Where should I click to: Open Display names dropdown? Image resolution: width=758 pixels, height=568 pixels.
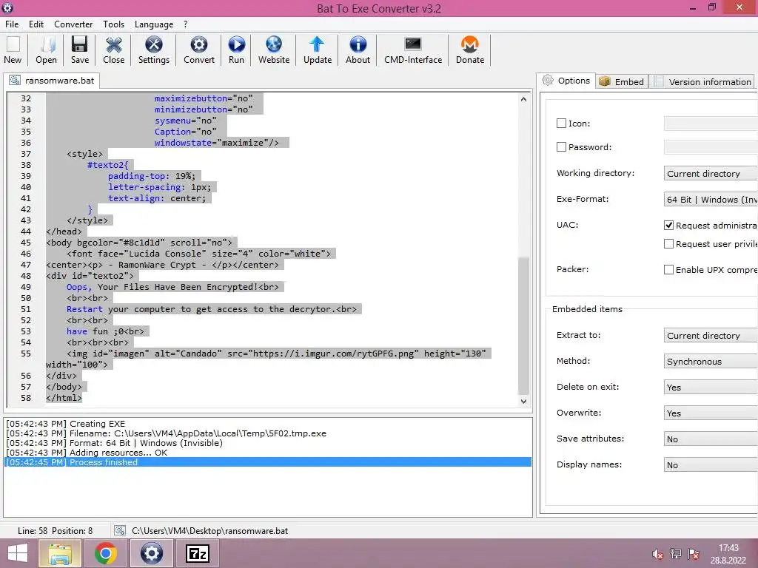[x=711, y=464]
